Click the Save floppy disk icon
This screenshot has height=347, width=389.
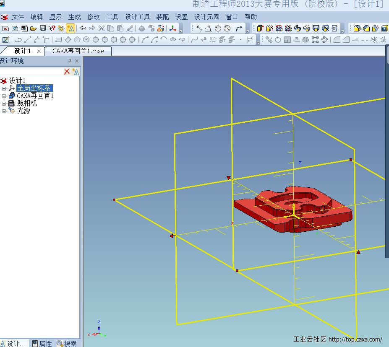point(43,28)
